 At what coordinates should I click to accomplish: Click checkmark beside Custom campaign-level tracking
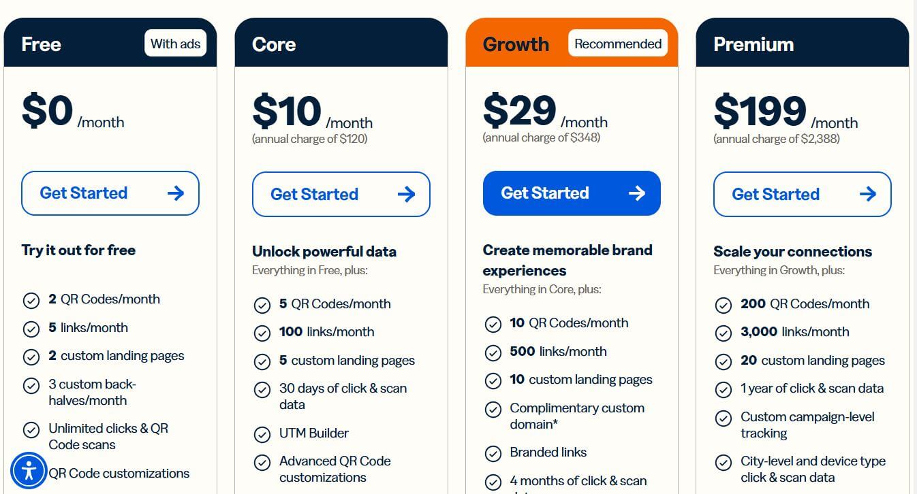(x=724, y=418)
